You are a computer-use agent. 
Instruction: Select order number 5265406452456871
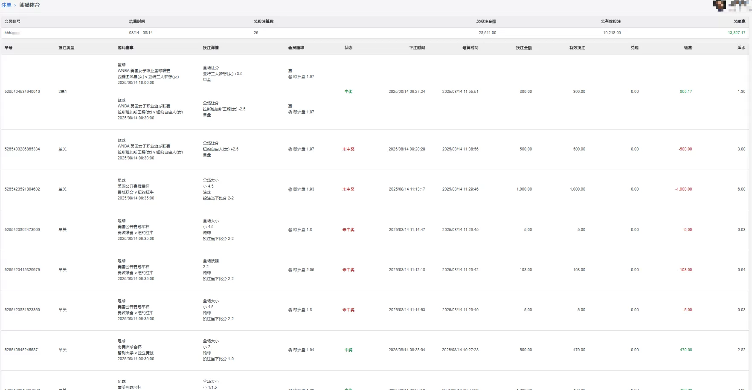(x=22, y=350)
